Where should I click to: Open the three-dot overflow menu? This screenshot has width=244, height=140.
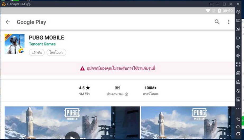tap(229, 22)
